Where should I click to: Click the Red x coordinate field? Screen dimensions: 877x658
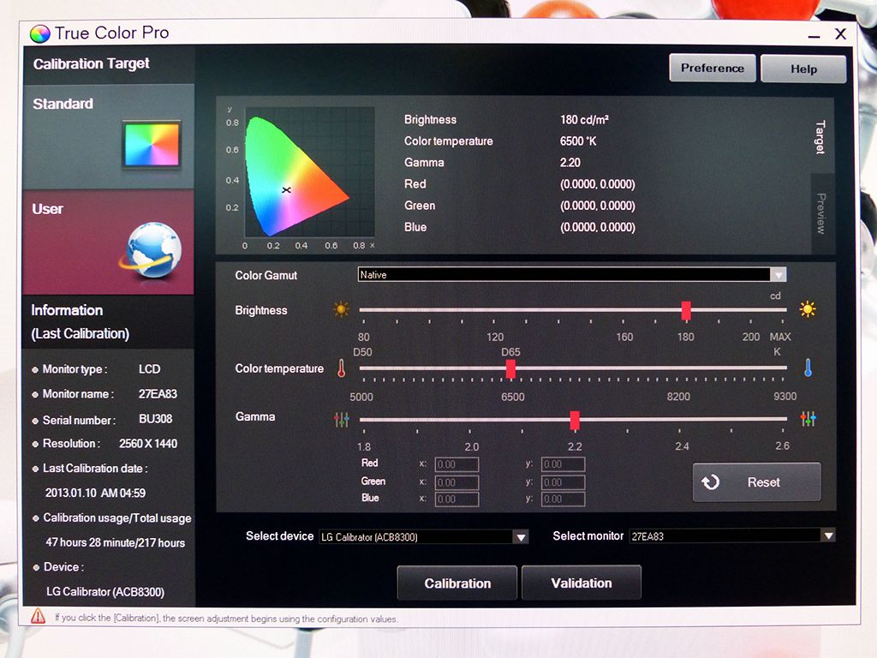[x=456, y=464]
